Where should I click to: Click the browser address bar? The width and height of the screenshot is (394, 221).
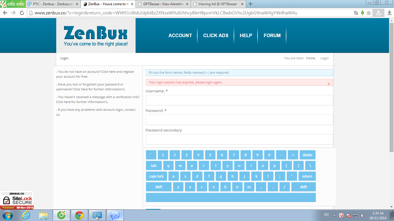click(189, 13)
